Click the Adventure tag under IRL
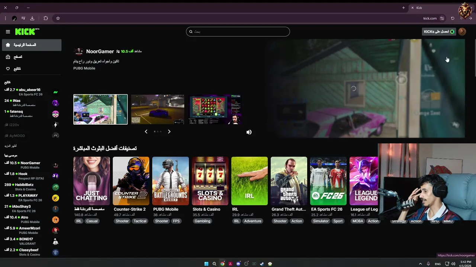Image resolution: width=476 pixels, height=267 pixels. [x=253, y=221]
